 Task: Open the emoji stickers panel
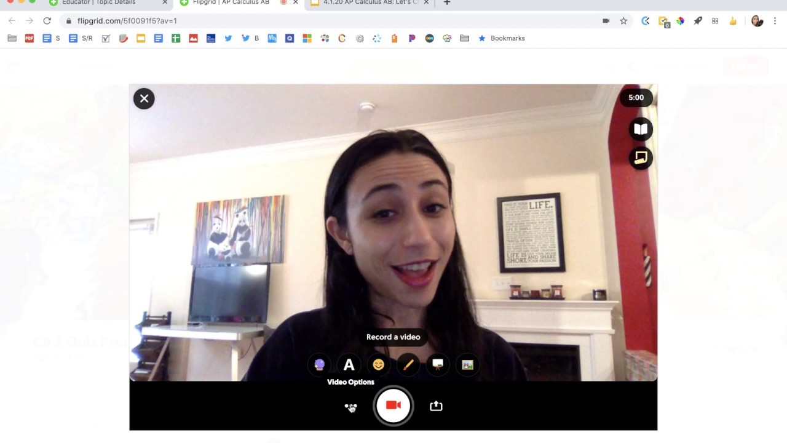pyautogui.click(x=378, y=365)
